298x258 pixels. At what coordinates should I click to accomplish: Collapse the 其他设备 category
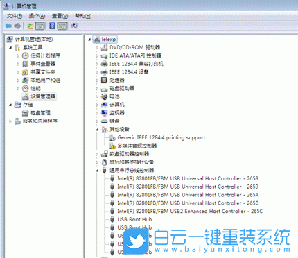coord(97,130)
